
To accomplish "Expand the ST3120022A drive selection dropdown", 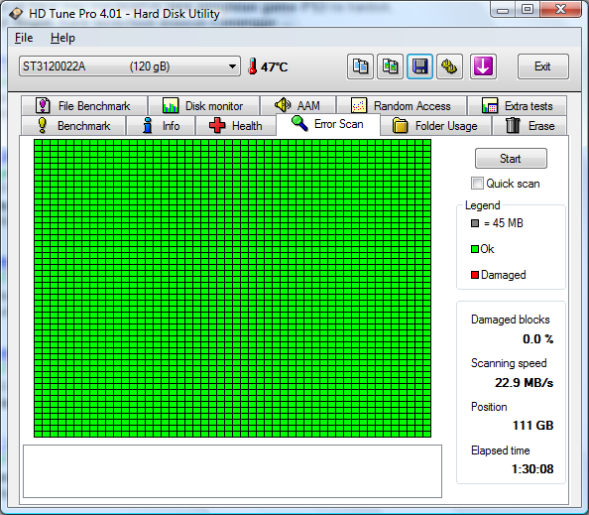I will click(x=130, y=66).
